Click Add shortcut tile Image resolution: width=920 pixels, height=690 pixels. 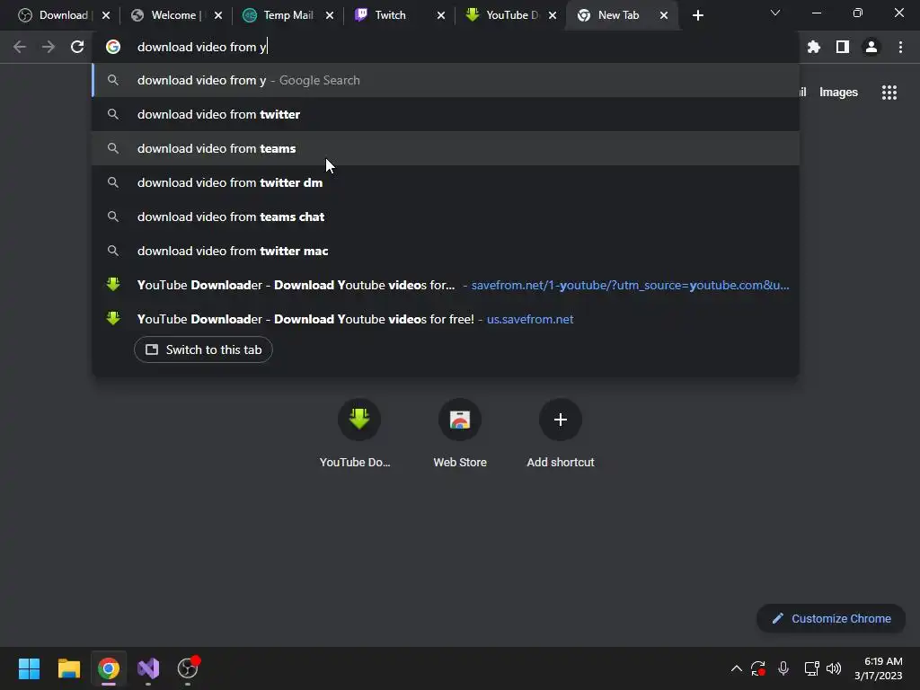[x=561, y=434]
